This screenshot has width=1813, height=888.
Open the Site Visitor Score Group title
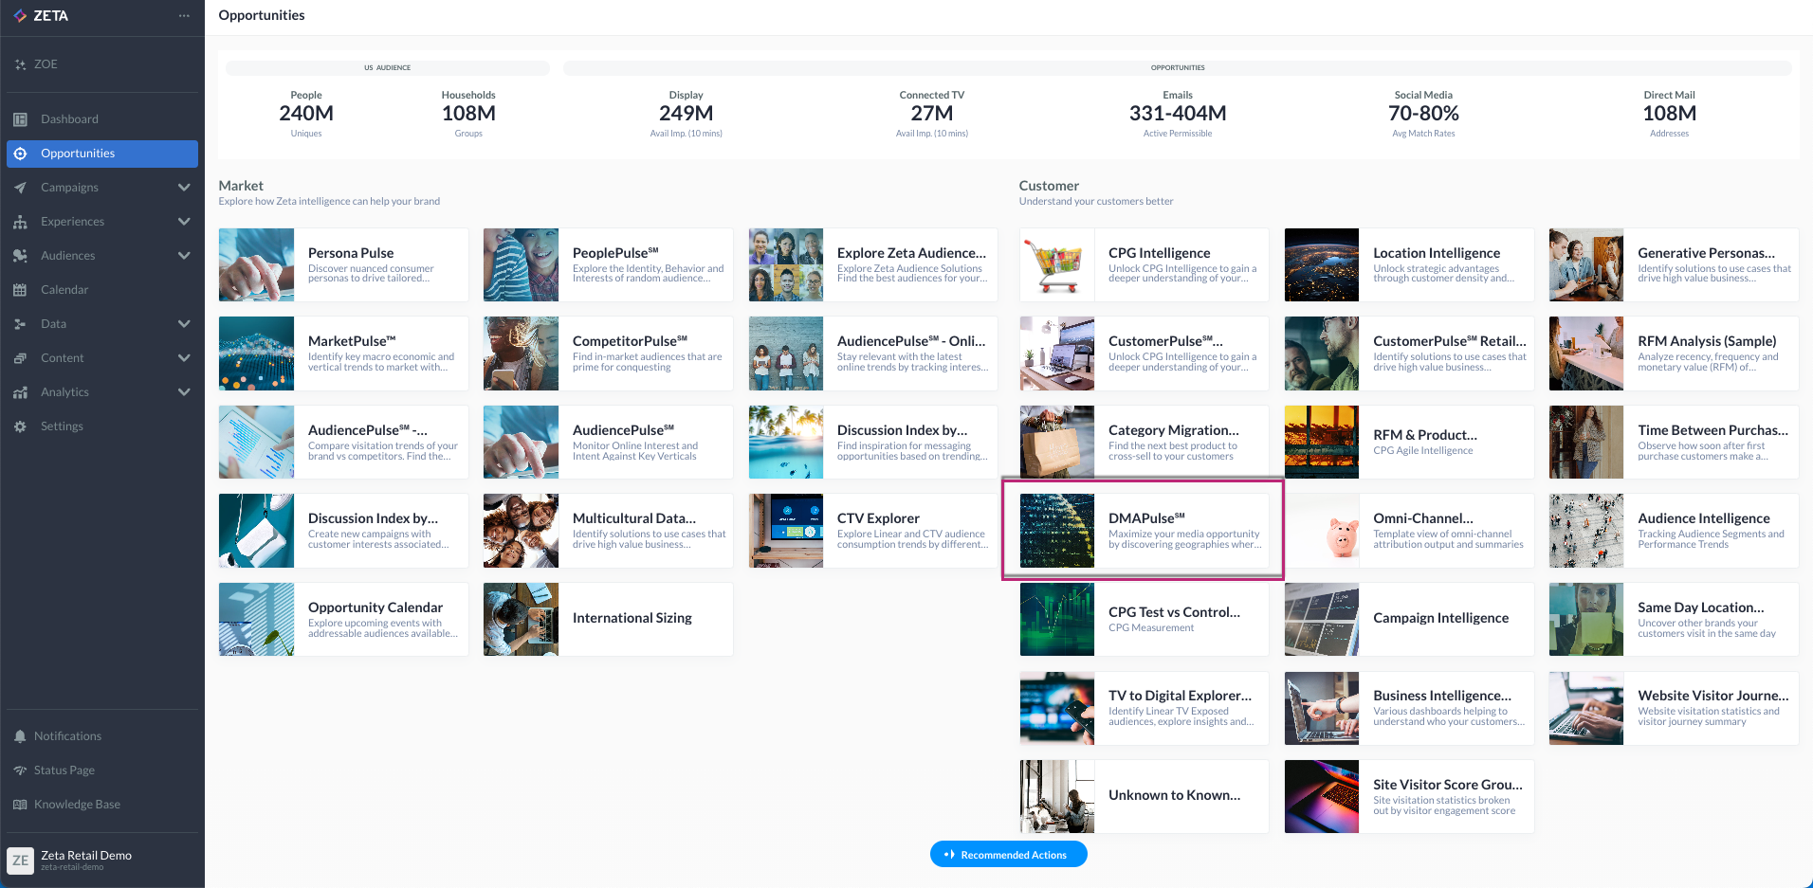point(1448,785)
